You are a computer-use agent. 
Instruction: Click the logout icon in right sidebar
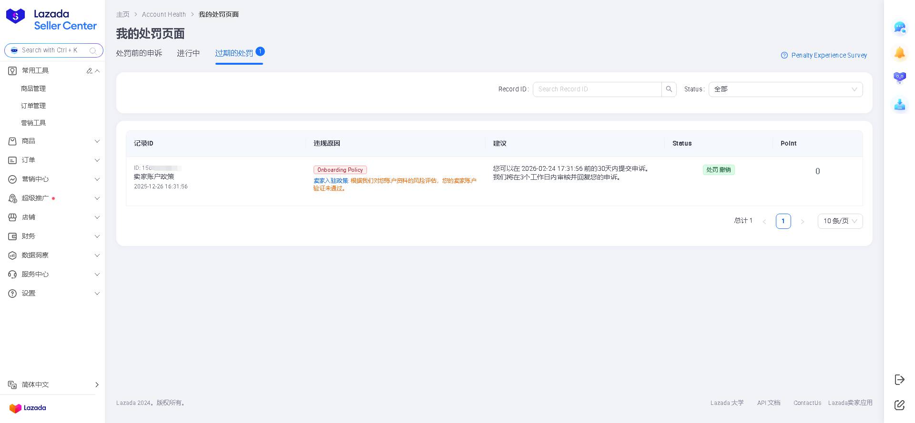[899, 379]
